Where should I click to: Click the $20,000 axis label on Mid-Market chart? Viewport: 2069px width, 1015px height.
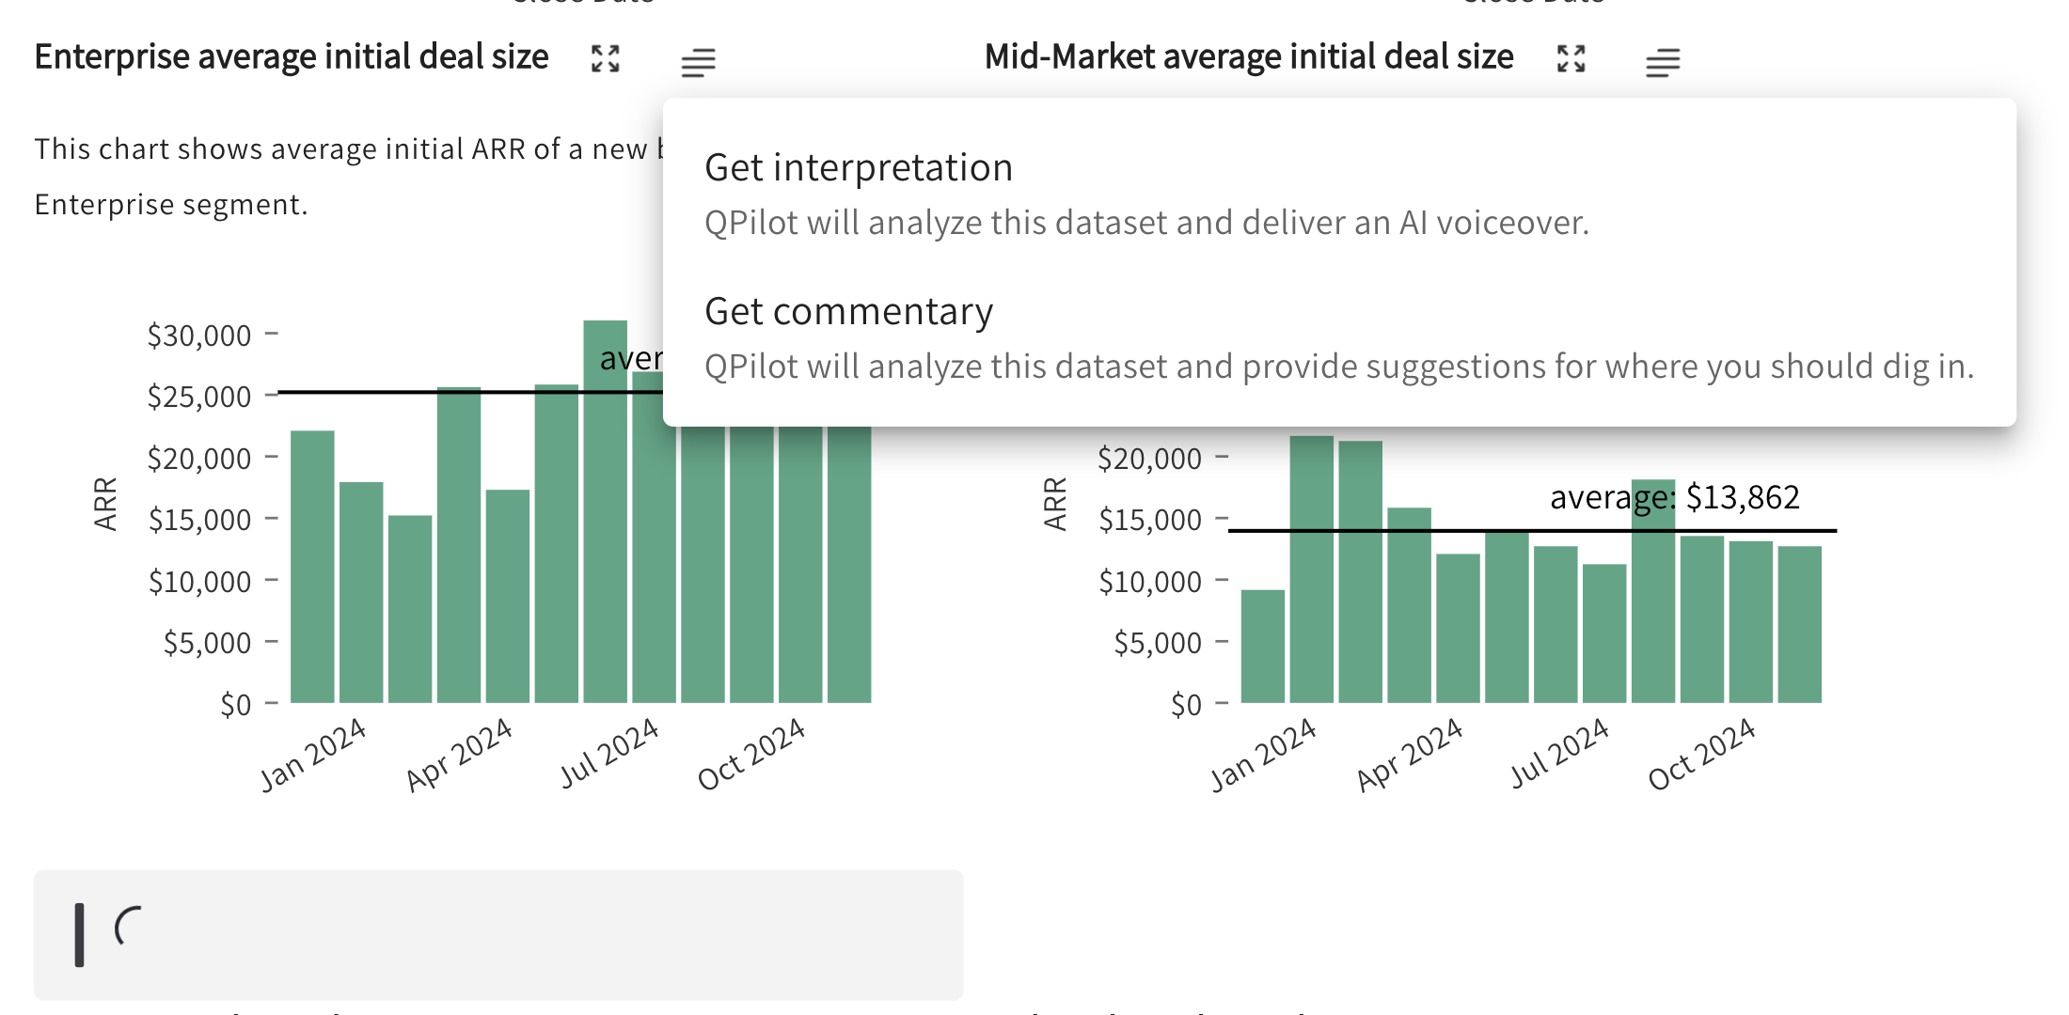[1150, 459]
